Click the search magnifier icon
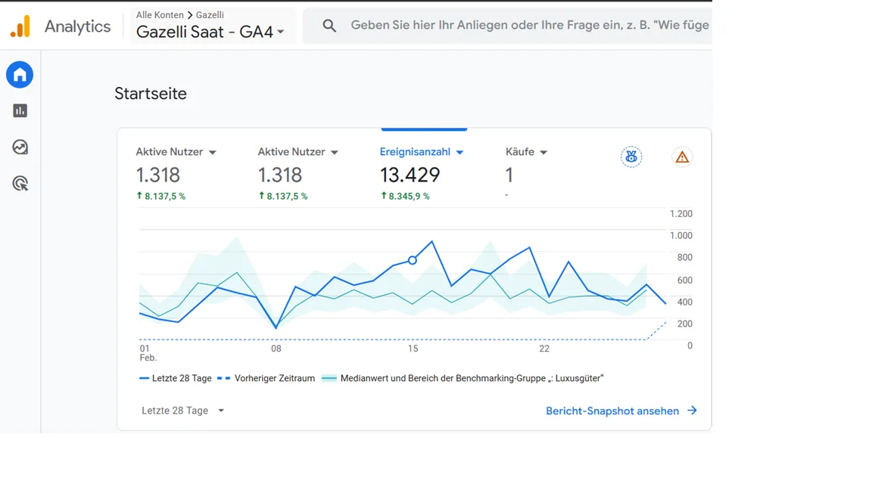Image resolution: width=872 pixels, height=490 pixels. point(329,25)
